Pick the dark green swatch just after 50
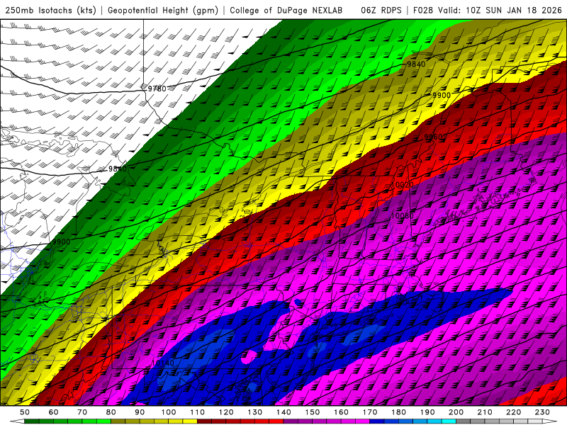Screen dimensions: 567x425 coord(32,421)
